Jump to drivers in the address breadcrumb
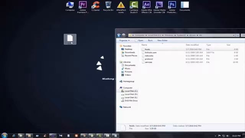Image resolution: width=245 pixels, height=138 pixels. (x=192, y=35)
